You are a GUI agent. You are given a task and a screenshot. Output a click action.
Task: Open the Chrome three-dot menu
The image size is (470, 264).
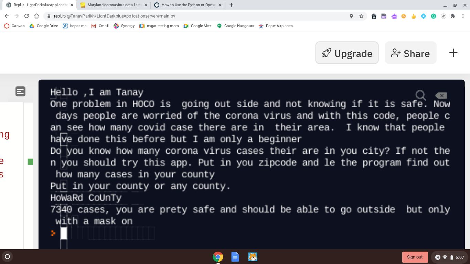point(463,16)
